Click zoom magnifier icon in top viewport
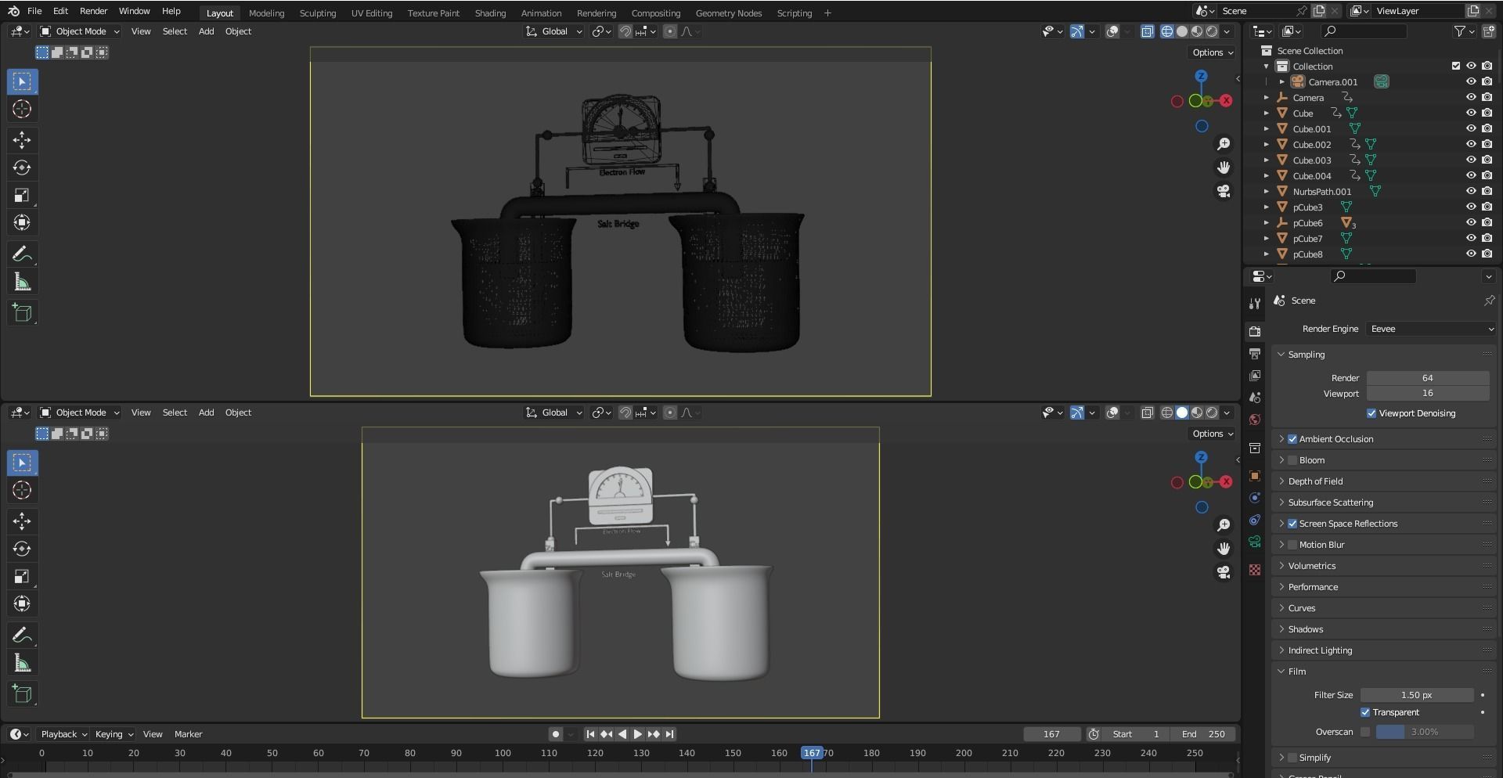 pos(1224,144)
